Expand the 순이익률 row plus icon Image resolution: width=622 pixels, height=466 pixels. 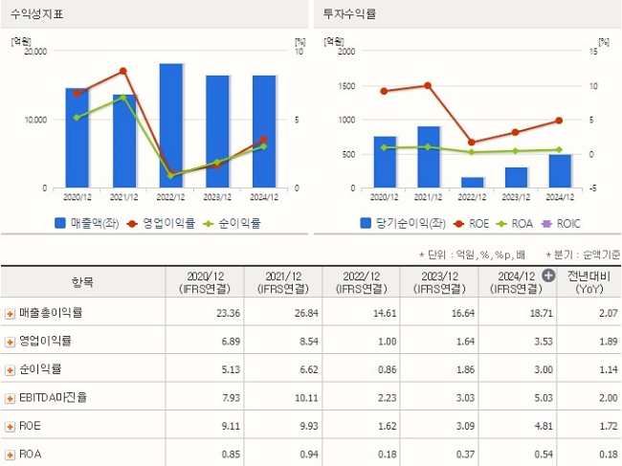coord(10,370)
